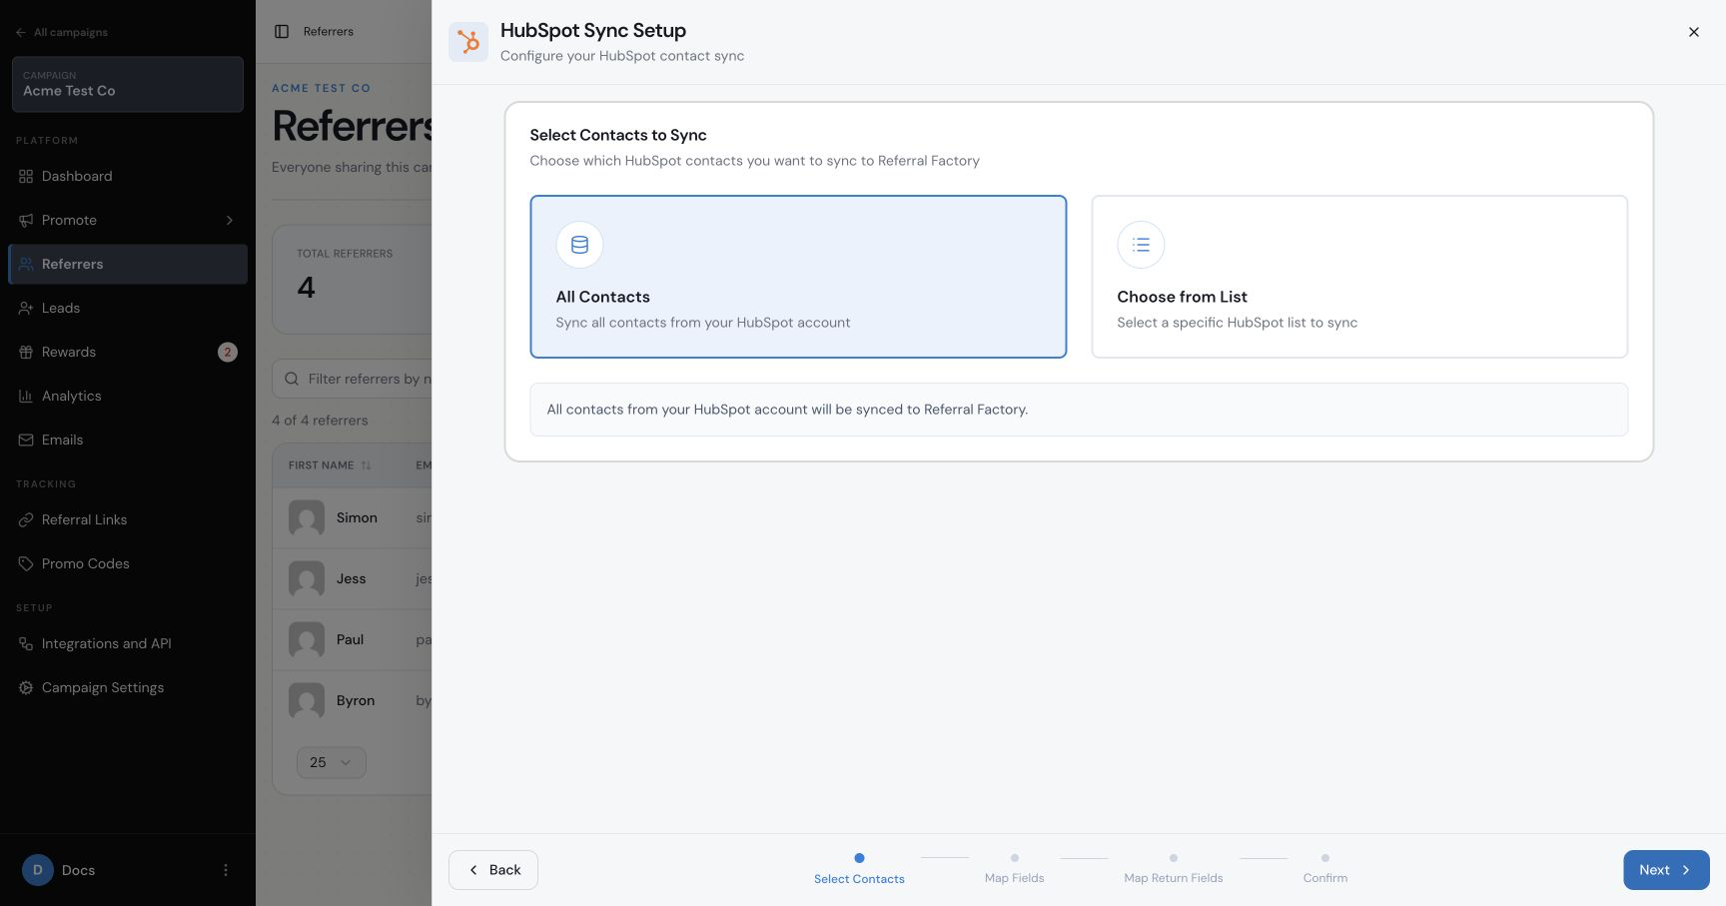Open Rewards in the sidebar
1726x906 pixels.
pos(128,352)
